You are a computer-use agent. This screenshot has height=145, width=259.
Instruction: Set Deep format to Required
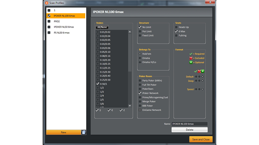pos(196,81)
